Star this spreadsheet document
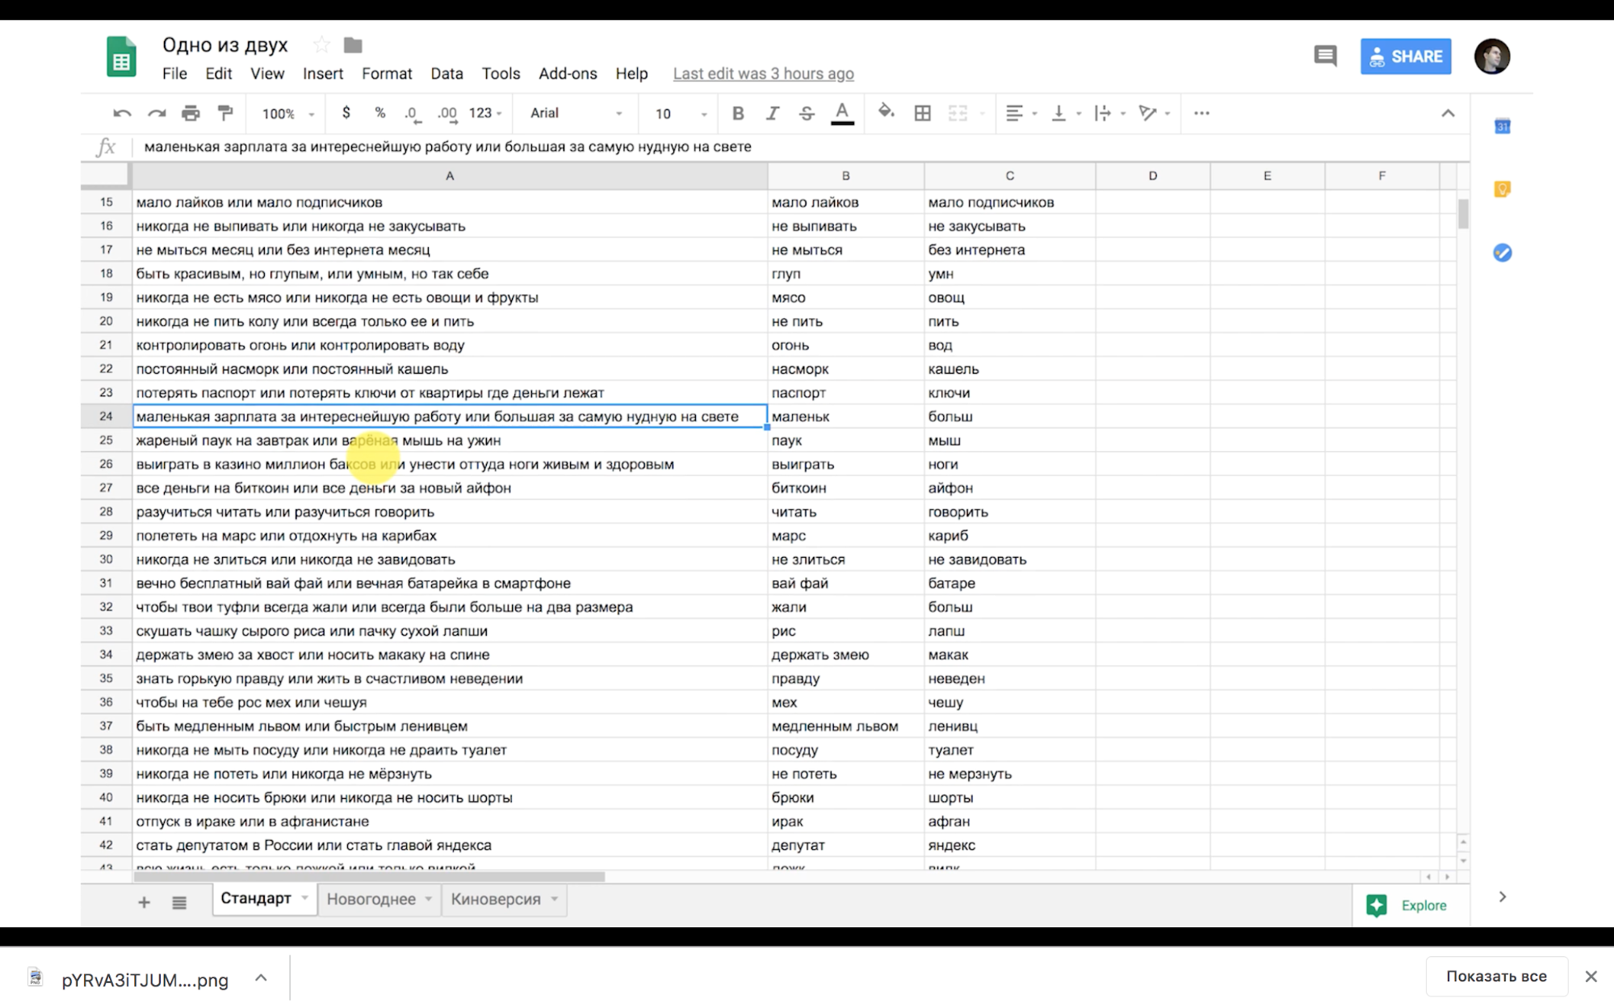Viewport: 1614px width, 1008px height. (x=321, y=45)
